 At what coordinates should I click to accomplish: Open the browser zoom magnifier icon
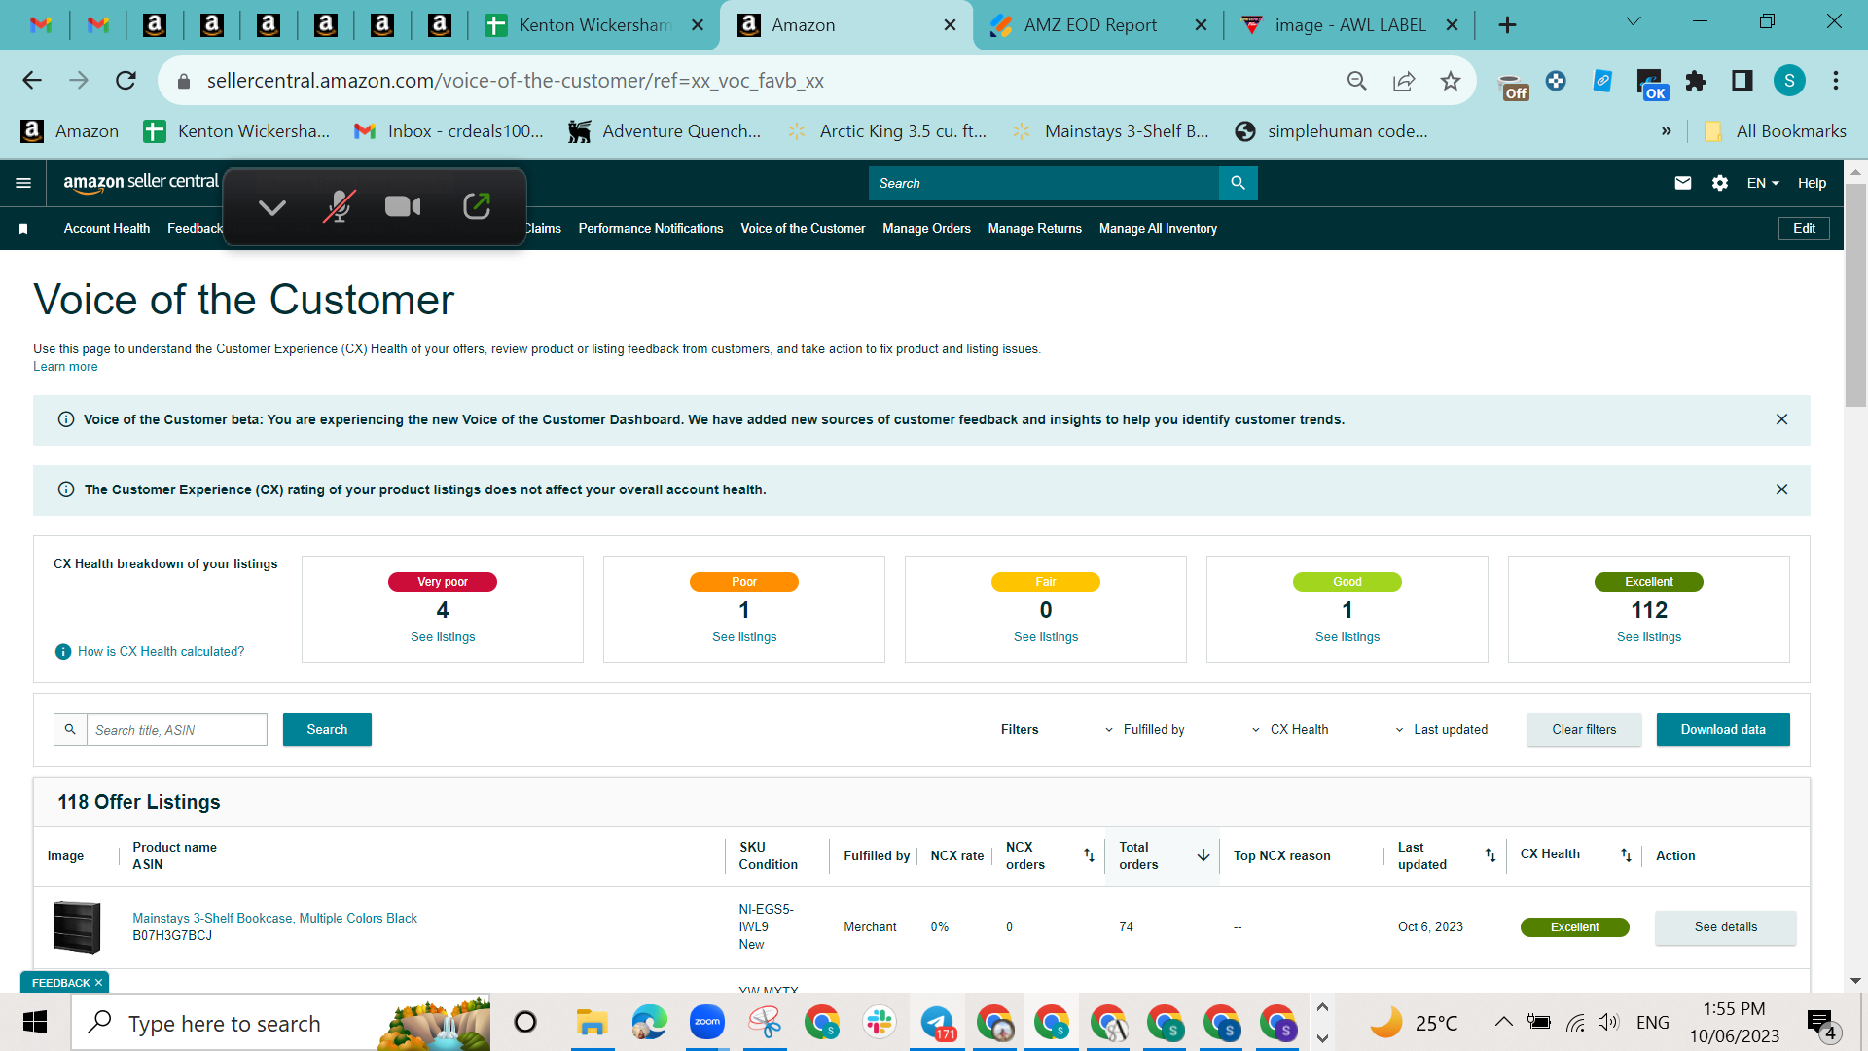tap(1357, 81)
